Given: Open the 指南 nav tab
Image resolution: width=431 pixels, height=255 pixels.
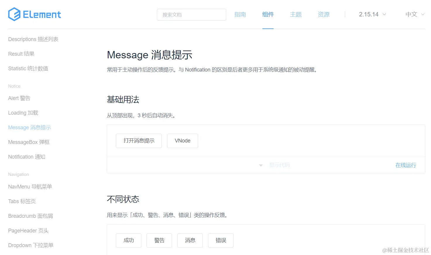Looking at the screenshot, I should point(240,14).
